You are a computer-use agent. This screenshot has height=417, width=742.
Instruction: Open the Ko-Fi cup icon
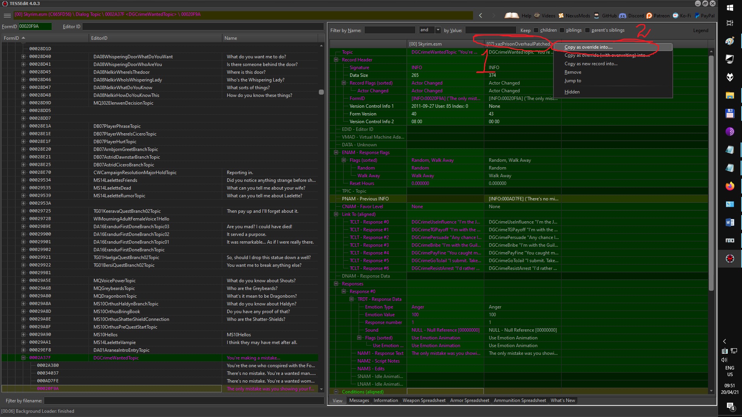[675, 15]
